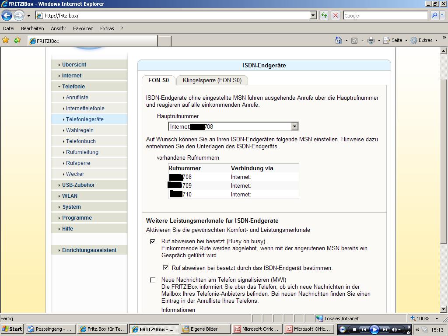Open the Favoriten menu
Viewport: 448px width, 336px height.
pyautogui.click(x=83, y=28)
